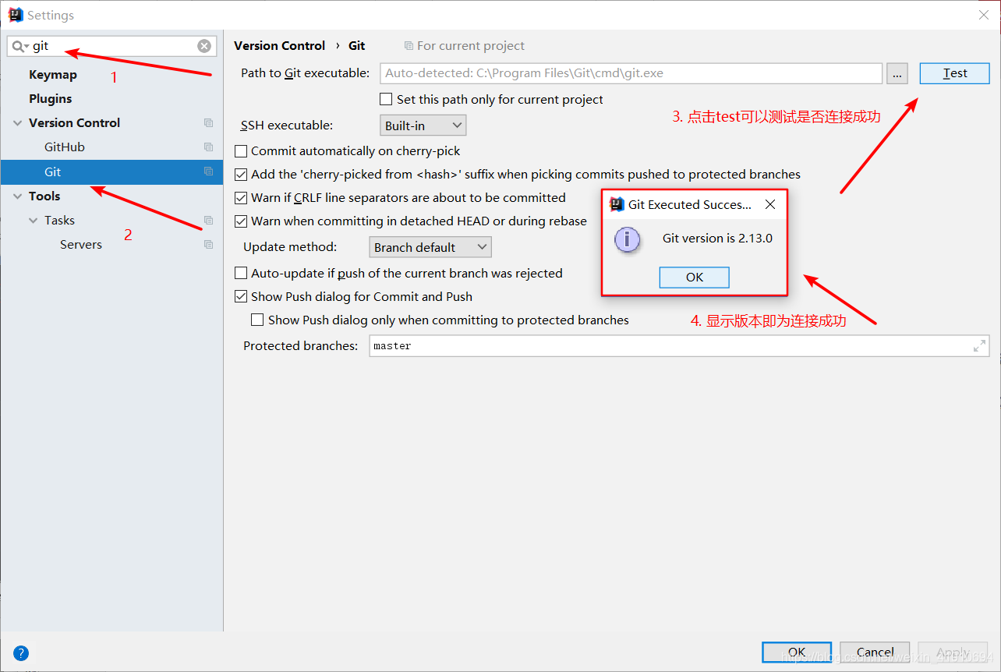Click the IntelliJ icon in Settings title bar
Image resolution: width=1001 pixels, height=672 pixels.
point(16,15)
